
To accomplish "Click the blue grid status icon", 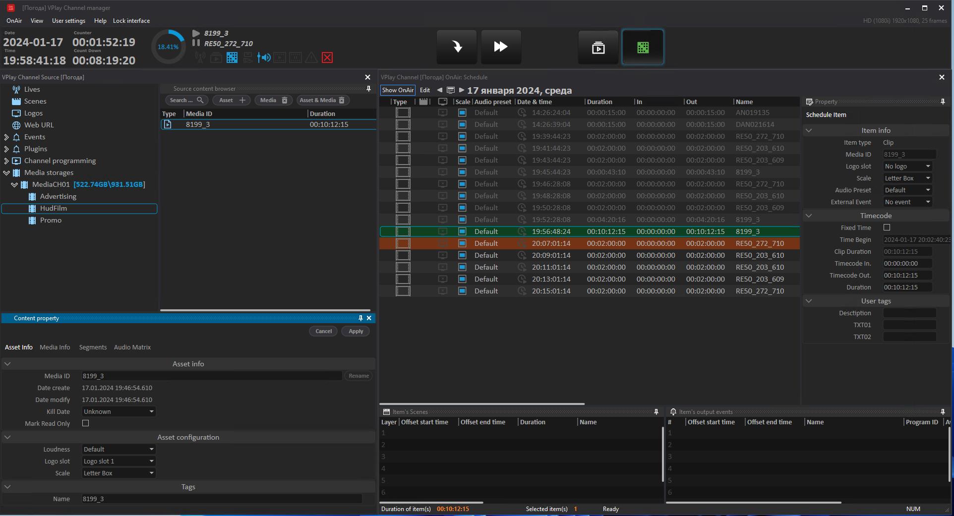I will (232, 57).
